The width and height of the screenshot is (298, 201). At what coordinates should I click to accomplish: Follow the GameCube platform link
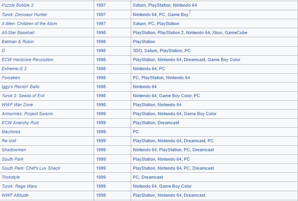(x=236, y=33)
